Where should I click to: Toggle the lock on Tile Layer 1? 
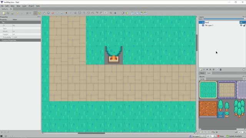(244, 25)
